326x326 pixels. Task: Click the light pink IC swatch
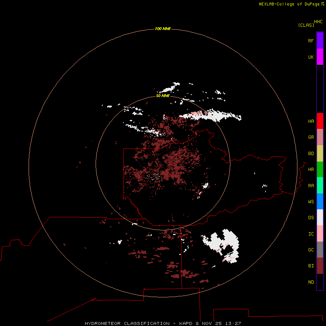(320, 234)
